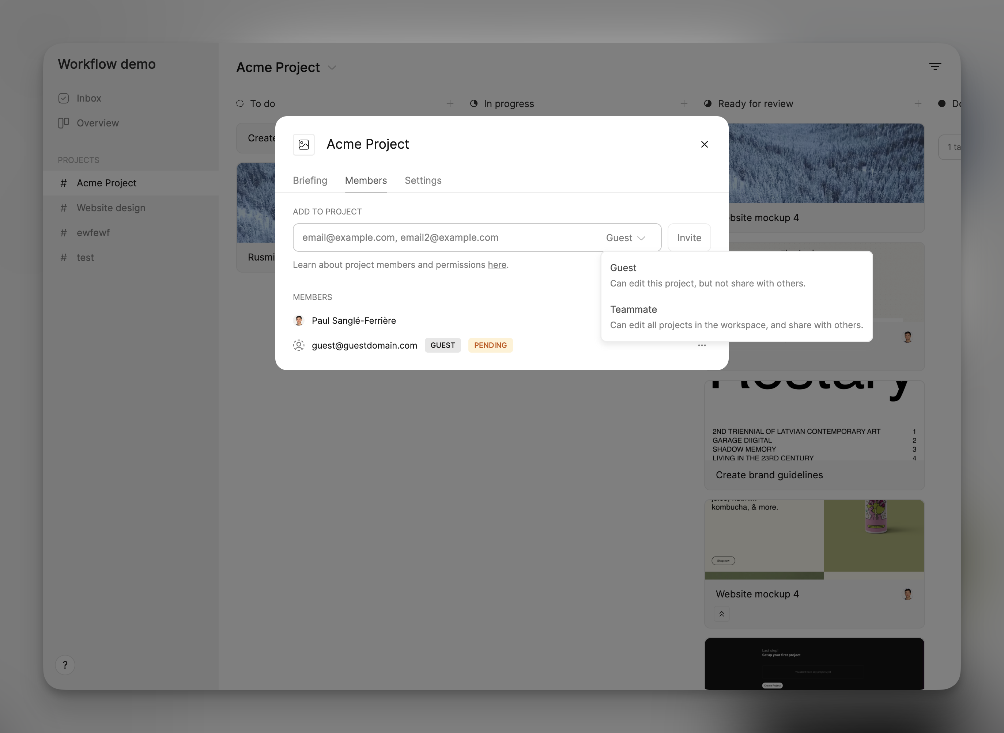
Task: Click the GUEST badge
Action: 442,345
